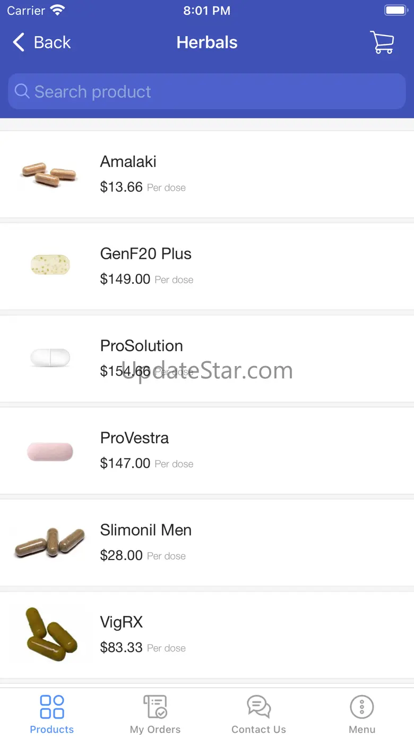Select the VigRX $83.33 price

(122, 648)
